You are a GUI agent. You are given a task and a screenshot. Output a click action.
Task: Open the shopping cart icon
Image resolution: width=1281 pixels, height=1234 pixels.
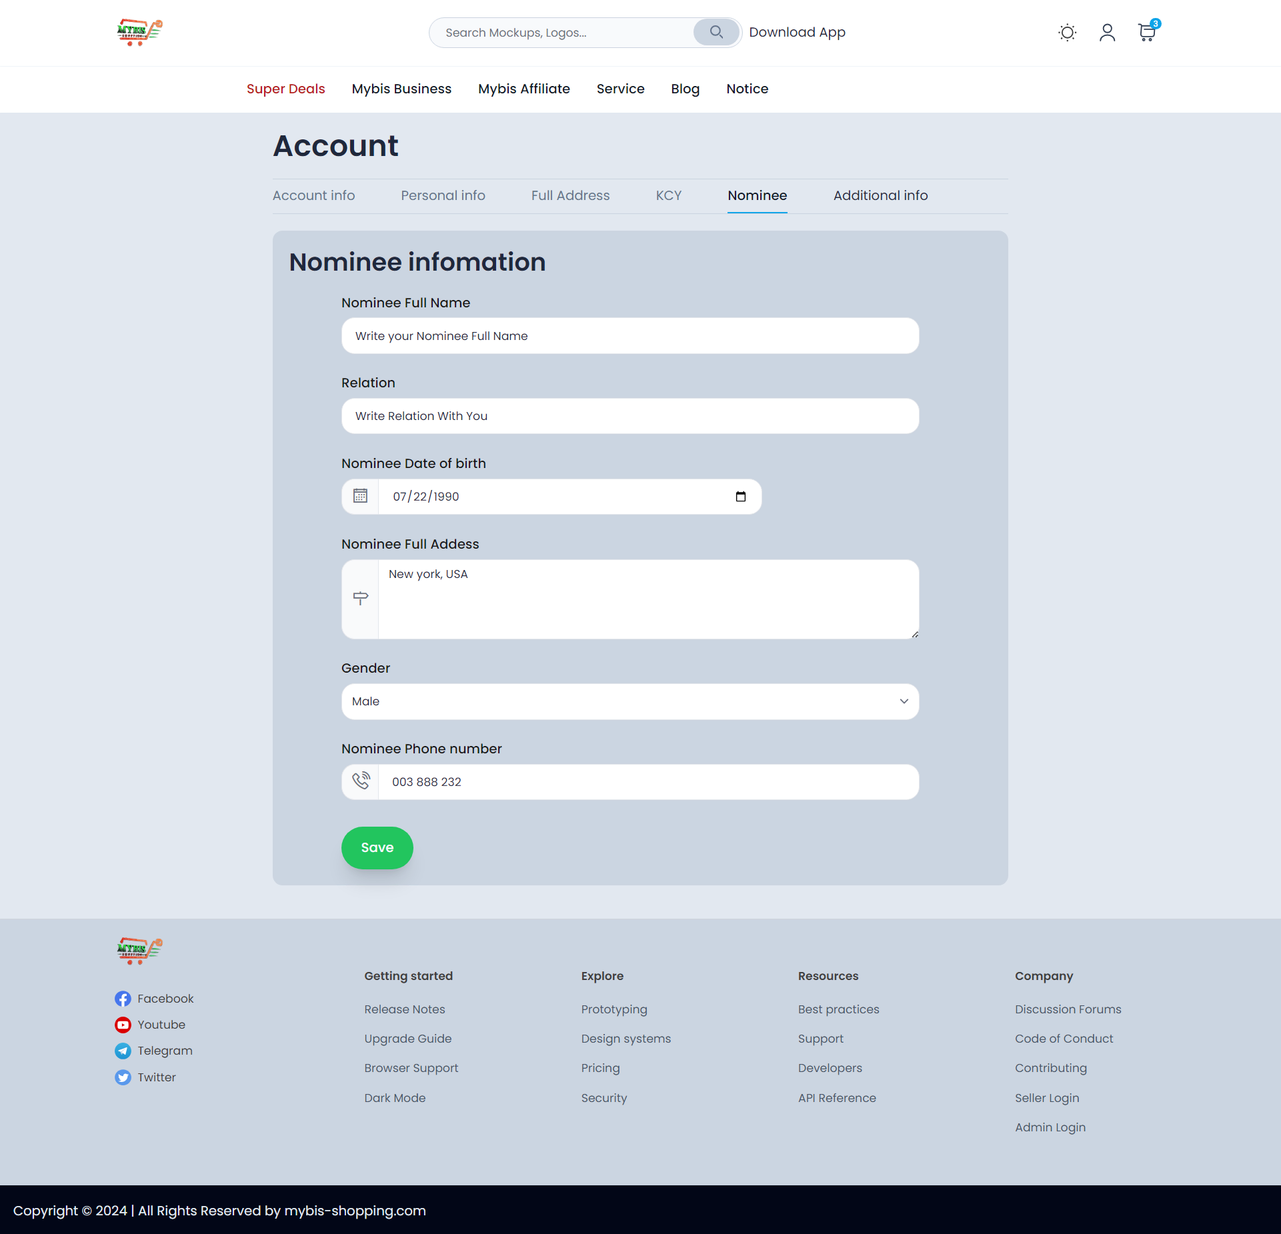1147,33
